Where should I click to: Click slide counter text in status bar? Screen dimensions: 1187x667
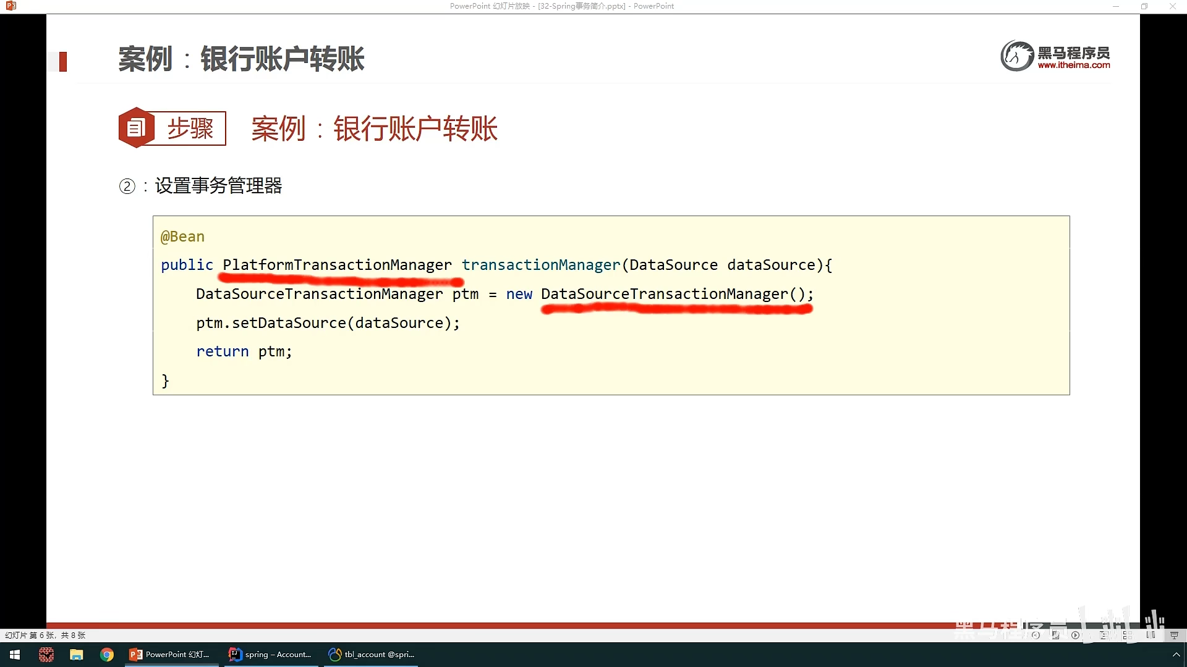tap(45, 635)
